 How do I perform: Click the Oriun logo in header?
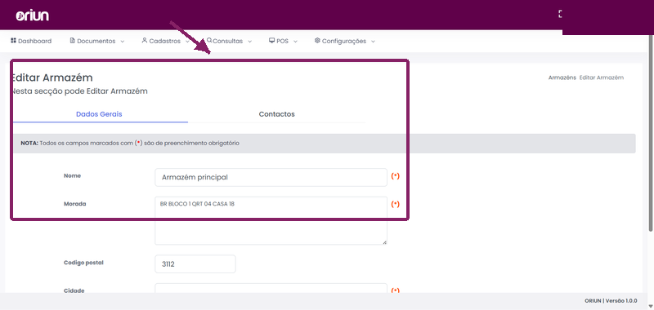32,15
